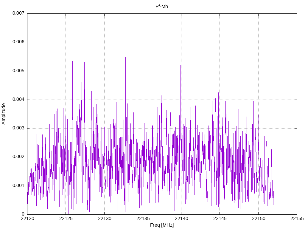Click the tallest spectrum peak near 22126 MHz

tap(73, 41)
